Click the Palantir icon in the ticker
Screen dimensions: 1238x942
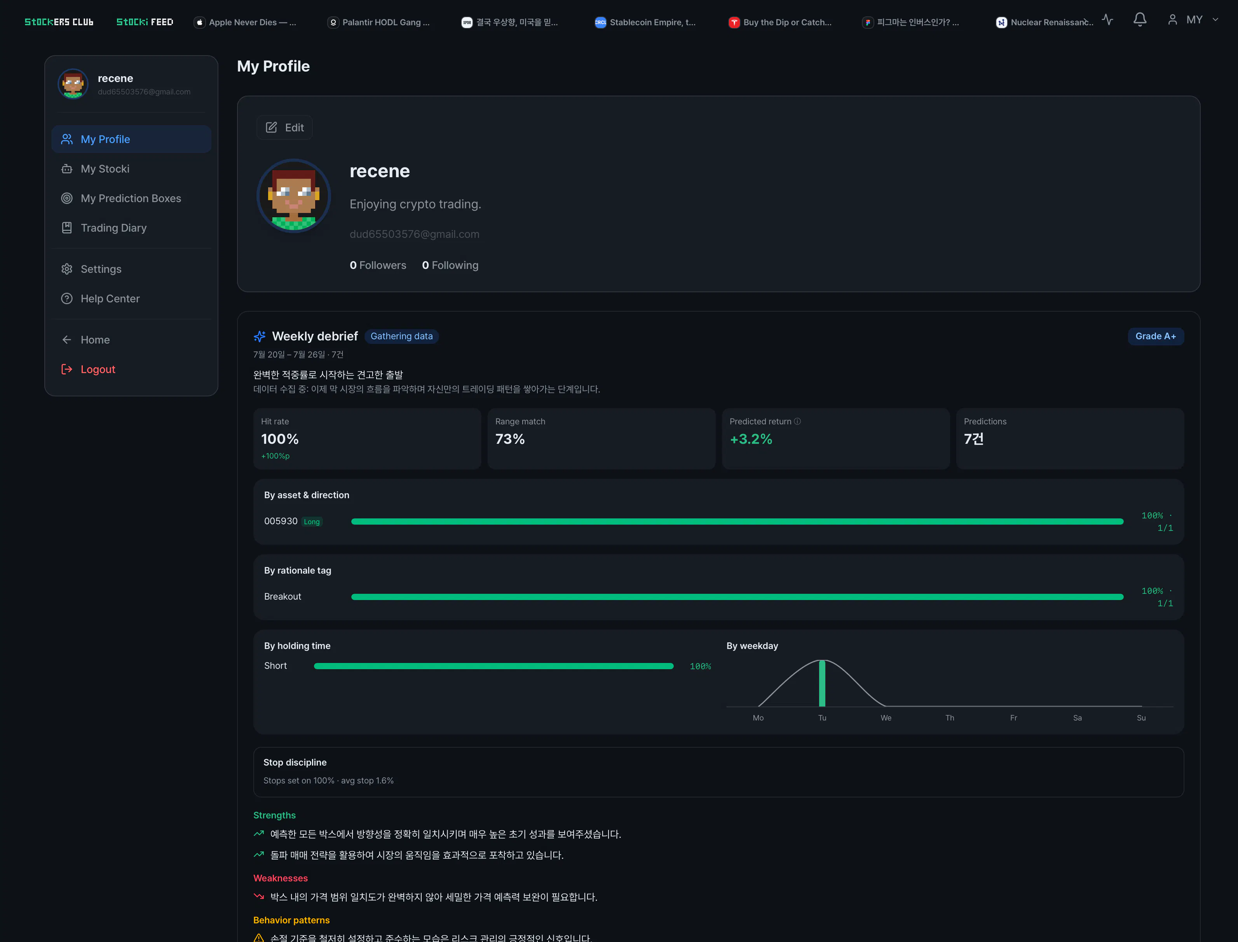click(x=333, y=23)
